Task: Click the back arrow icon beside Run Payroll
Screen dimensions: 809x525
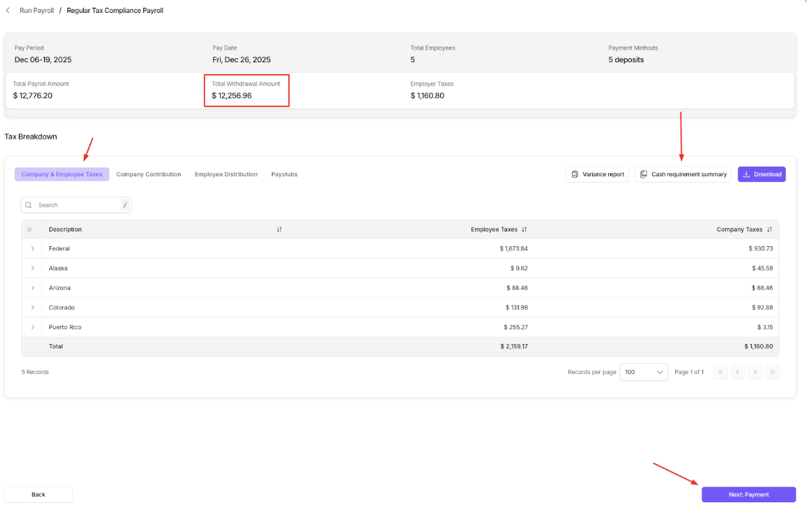Action: pyautogui.click(x=8, y=10)
